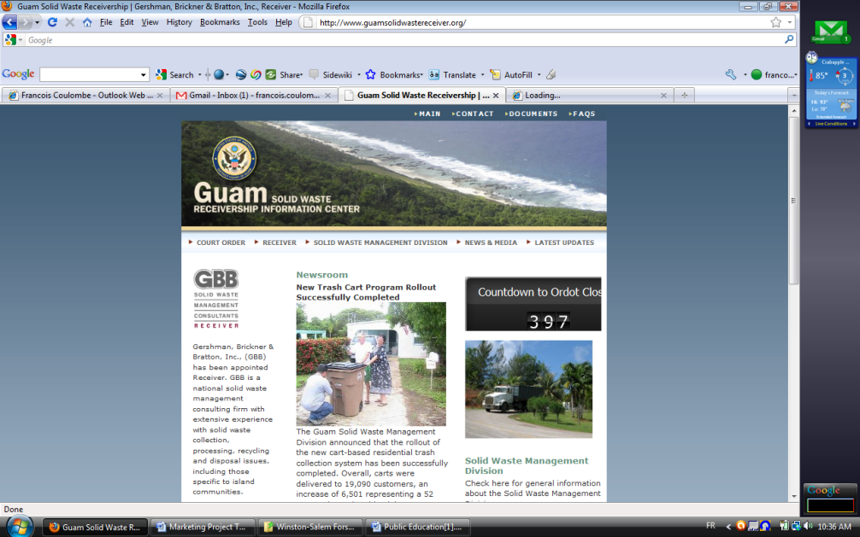The height and width of the screenshot is (537, 860).
Task: Click the Bookmarks star on Google Toolbar
Action: coord(393,74)
